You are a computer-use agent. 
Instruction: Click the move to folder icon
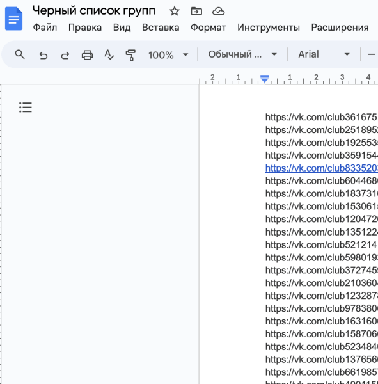tap(196, 12)
